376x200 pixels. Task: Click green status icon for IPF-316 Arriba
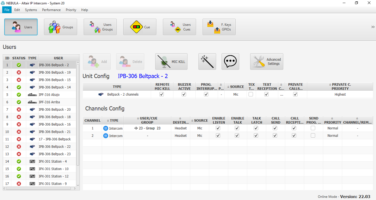click(x=19, y=102)
